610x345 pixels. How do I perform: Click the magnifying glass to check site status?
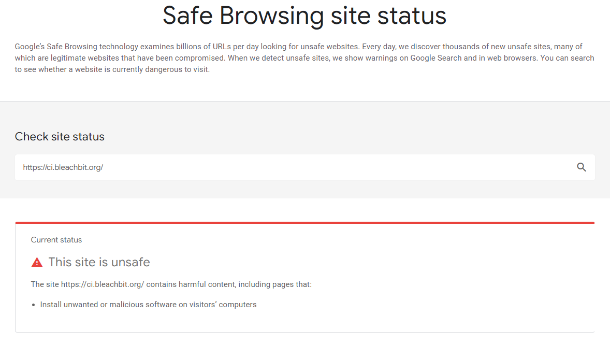[581, 167]
